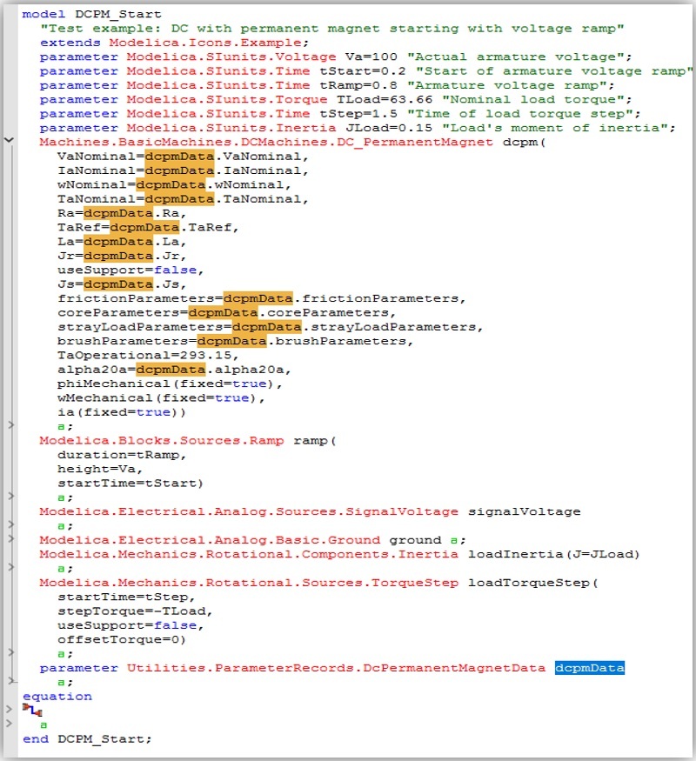Click highlighted dcpmData in the Js line
The image size is (696, 761).
coord(118,284)
